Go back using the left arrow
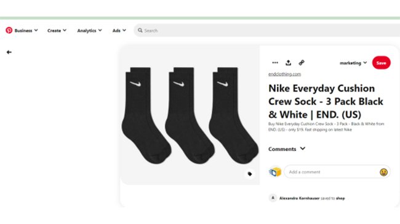 9,52
